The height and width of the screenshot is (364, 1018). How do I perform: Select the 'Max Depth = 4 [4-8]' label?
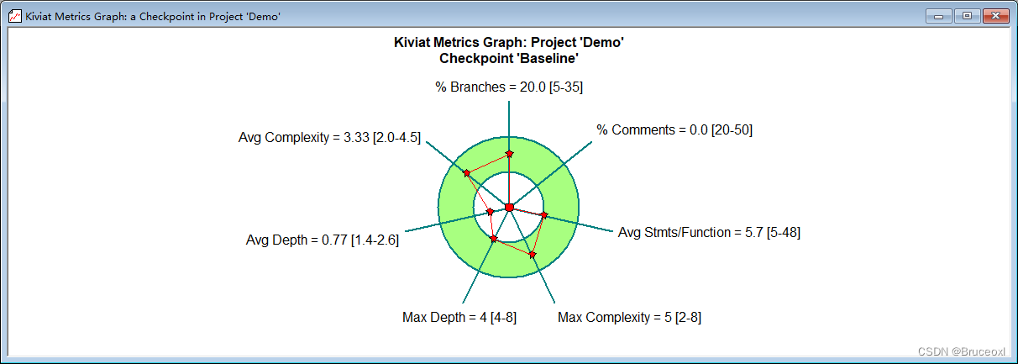tap(459, 317)
